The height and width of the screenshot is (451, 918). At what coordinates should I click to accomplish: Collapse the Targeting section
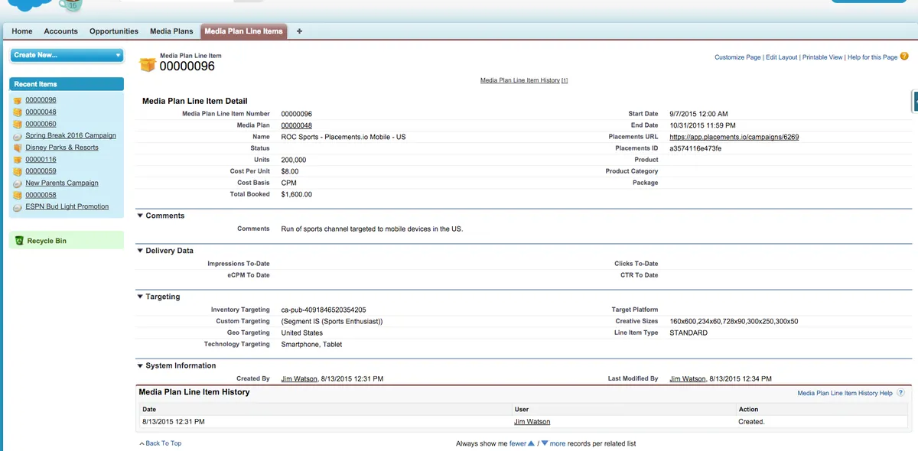pos(140,297)
